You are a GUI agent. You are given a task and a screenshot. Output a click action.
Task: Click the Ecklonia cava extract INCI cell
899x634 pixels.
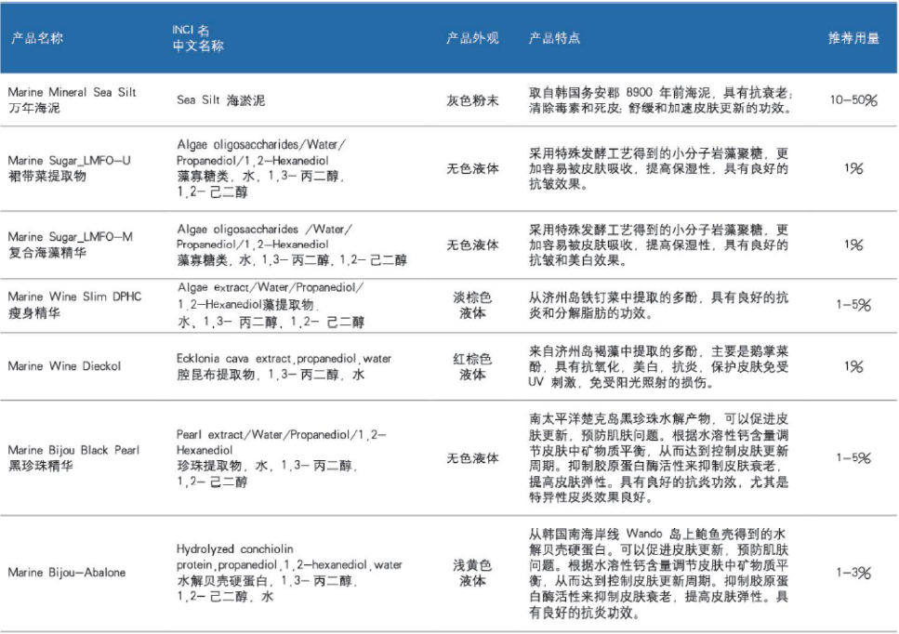tap(284, 366)
